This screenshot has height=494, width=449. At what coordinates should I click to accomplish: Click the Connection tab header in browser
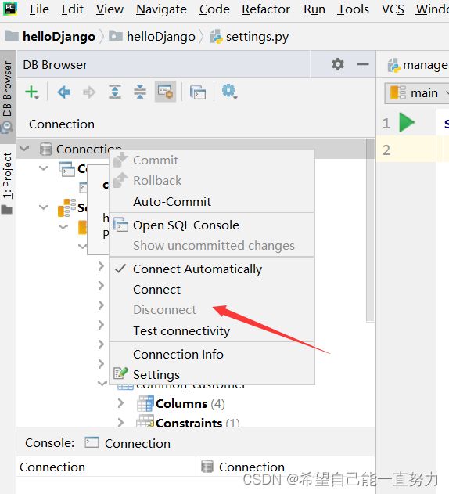62,124
